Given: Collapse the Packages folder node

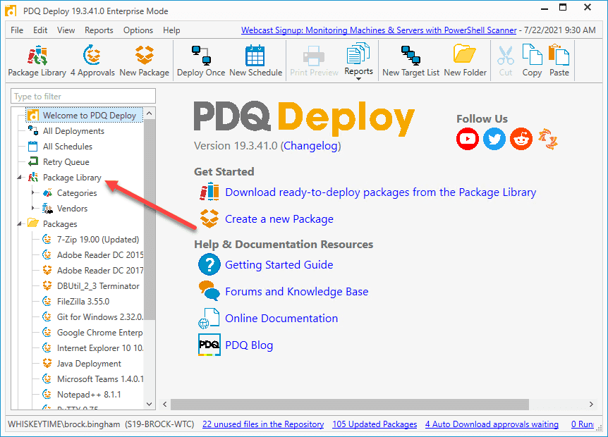Looking at the screenshot, I should [19, 224].
